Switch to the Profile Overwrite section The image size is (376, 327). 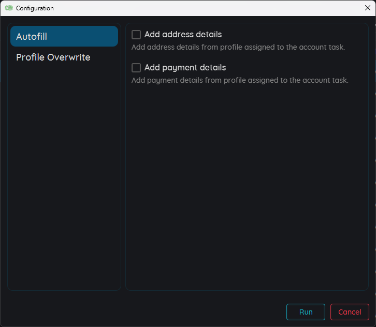coord(53,57)
